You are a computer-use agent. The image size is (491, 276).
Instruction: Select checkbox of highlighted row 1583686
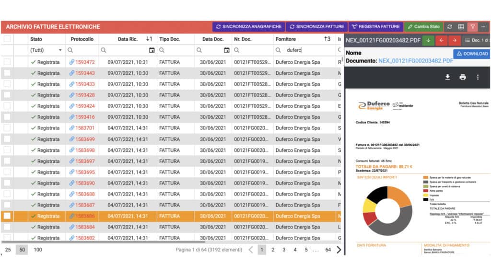coord(7,216)
